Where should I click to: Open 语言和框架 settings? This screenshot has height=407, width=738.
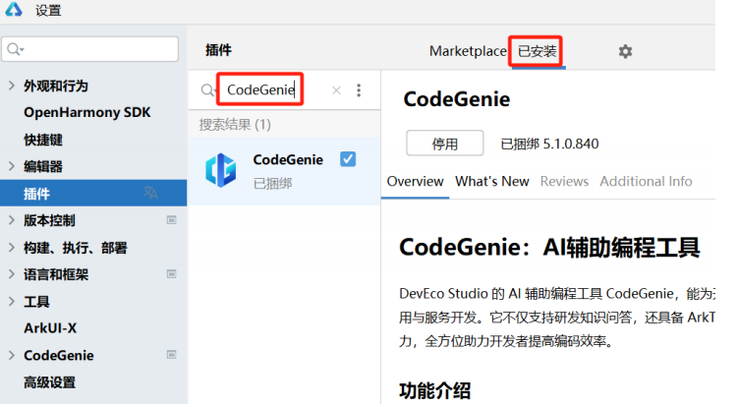(56, 274)
